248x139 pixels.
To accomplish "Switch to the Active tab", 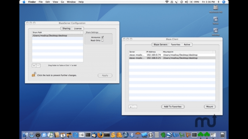I will (187, 45).
